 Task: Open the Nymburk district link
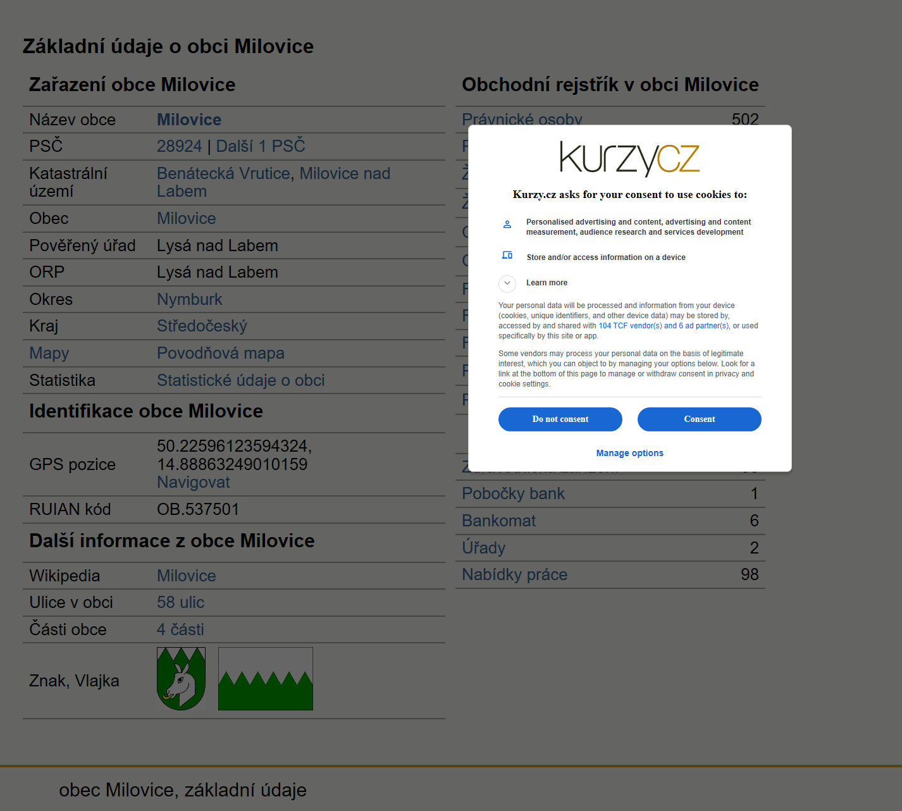190,299
